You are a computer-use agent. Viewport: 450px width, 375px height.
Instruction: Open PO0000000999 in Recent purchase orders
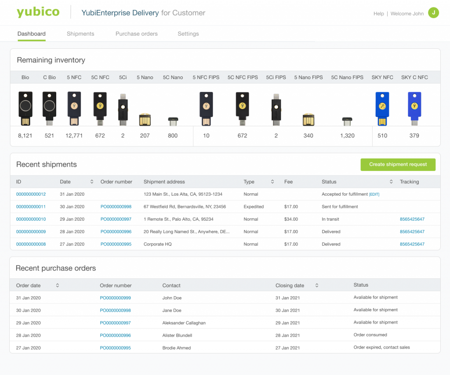click(x=116, y=298)
